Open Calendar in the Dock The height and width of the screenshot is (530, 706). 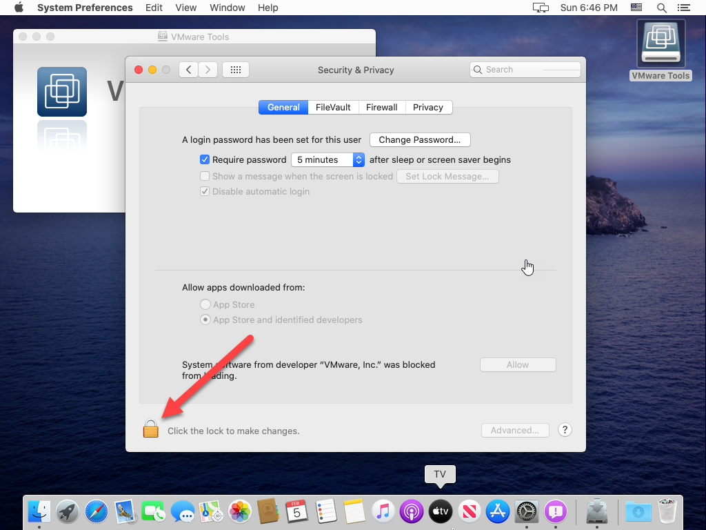[x=296, y=511]
